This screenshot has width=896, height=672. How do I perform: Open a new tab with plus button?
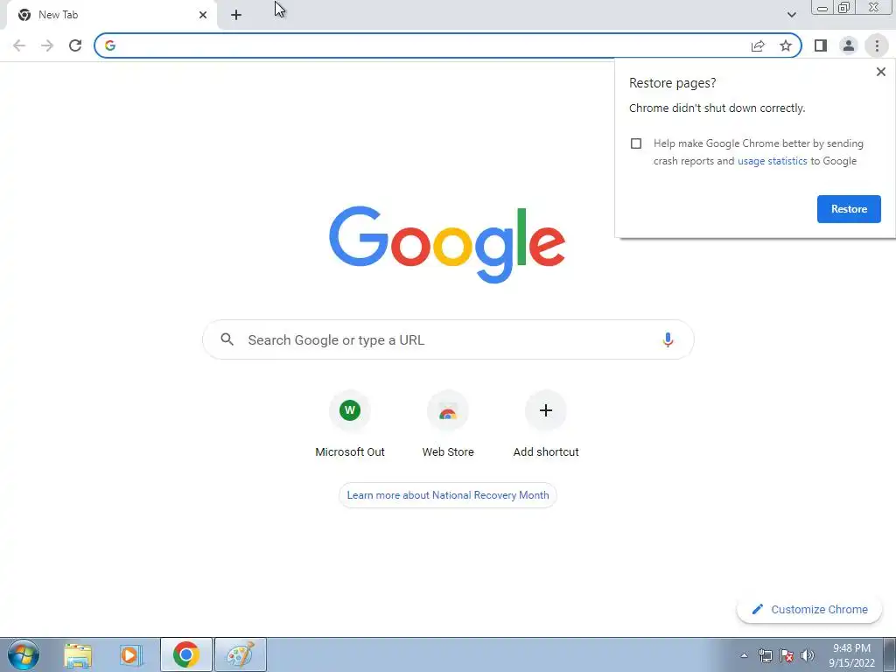pyautogui.click(x=236, y=15)
